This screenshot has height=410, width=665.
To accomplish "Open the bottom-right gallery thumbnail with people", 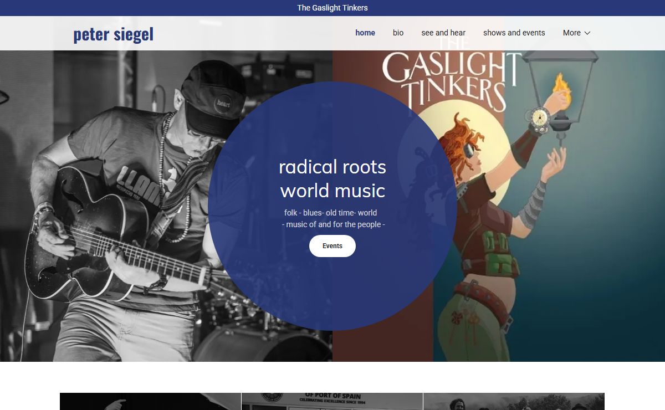I will tap(514, 401).
